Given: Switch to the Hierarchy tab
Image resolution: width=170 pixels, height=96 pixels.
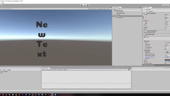Looking at the screenshot, I should coord(117,7).
